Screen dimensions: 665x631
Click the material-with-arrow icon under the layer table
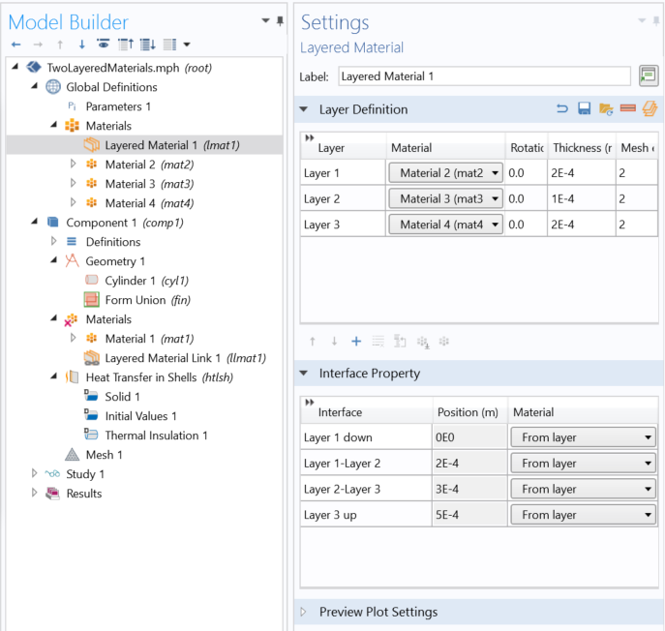[423, 343]
